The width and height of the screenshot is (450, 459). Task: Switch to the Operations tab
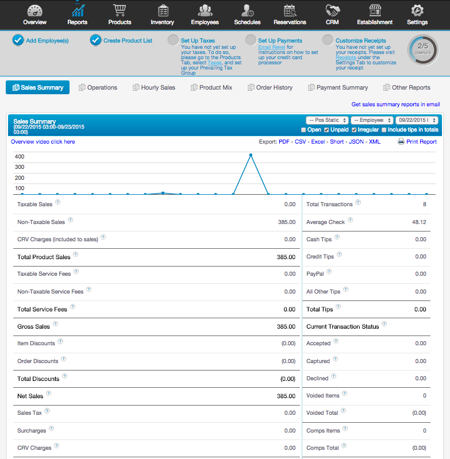[x=98, y=87]
